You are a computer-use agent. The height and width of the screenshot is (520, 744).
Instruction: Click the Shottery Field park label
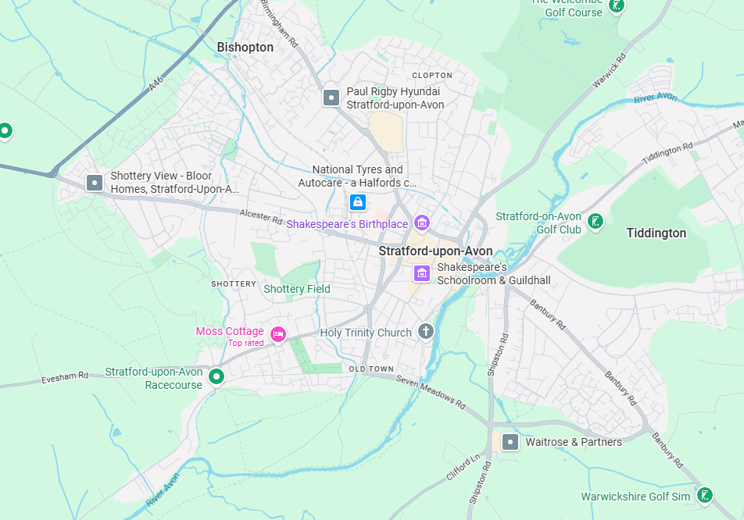[297, 289]
